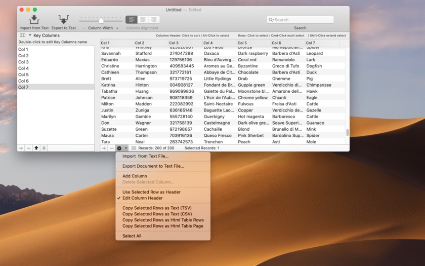
Task: Collapse the Key Columns disclosure triangle
Action: 30,35
